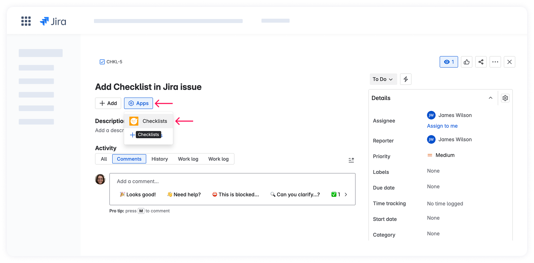
Task: Open the Jira apps grid icon
Action: (26, 21)
